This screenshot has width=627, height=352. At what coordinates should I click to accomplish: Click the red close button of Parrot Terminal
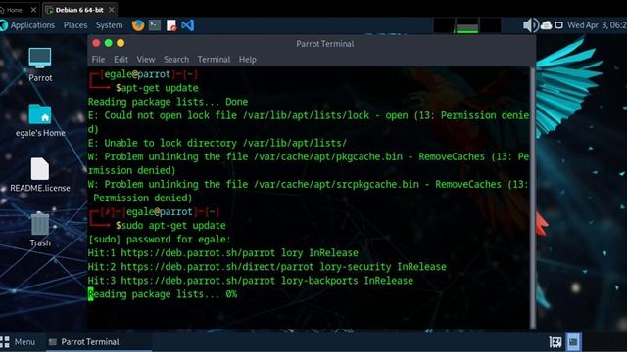click(x=96, y=43)
